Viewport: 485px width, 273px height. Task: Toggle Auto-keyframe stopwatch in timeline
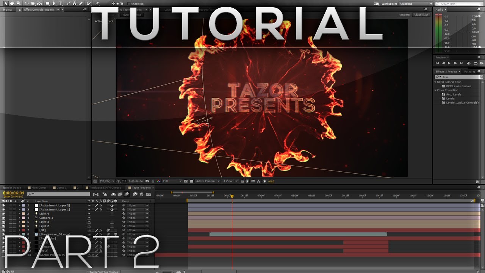[x=141, y=194]
